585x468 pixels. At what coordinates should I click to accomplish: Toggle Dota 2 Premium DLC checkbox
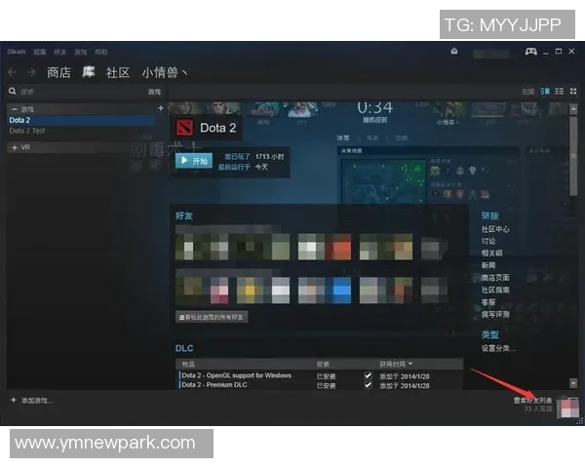(368, 385)
